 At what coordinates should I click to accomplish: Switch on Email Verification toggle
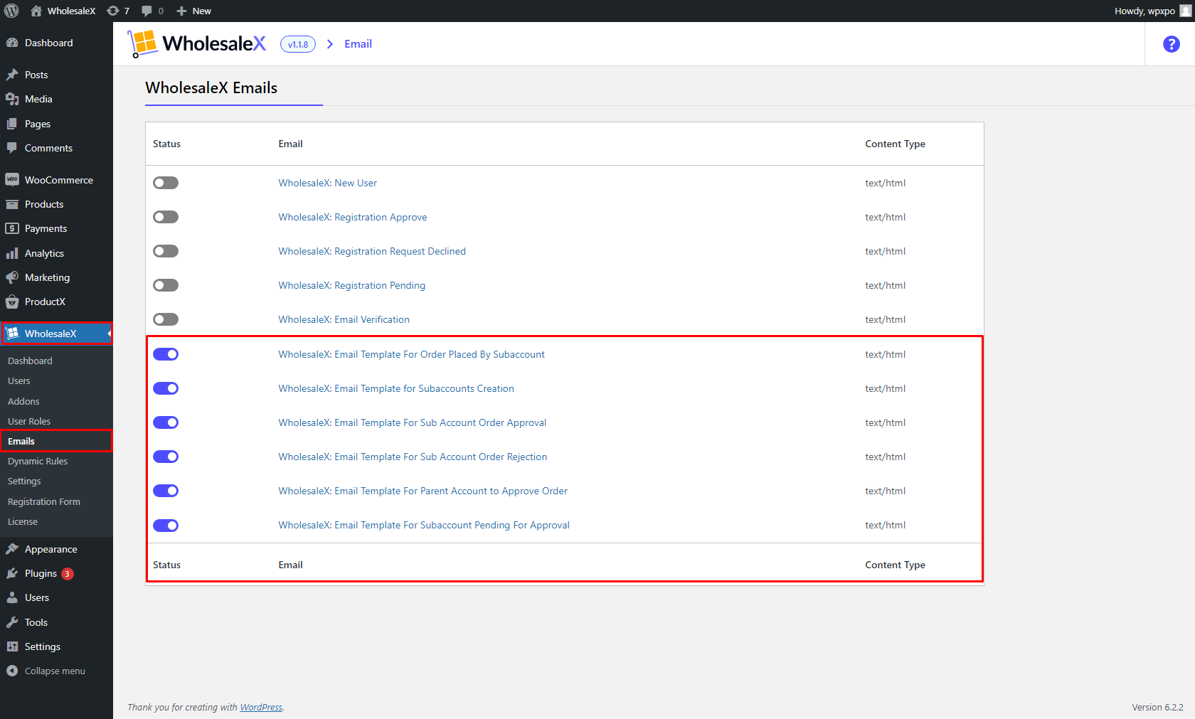(166, 319)
